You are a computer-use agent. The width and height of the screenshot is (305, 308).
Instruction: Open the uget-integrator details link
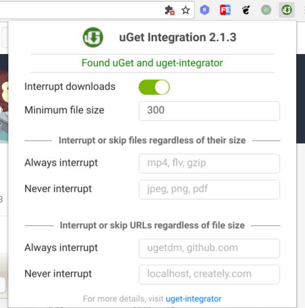[x=193, y=299]
